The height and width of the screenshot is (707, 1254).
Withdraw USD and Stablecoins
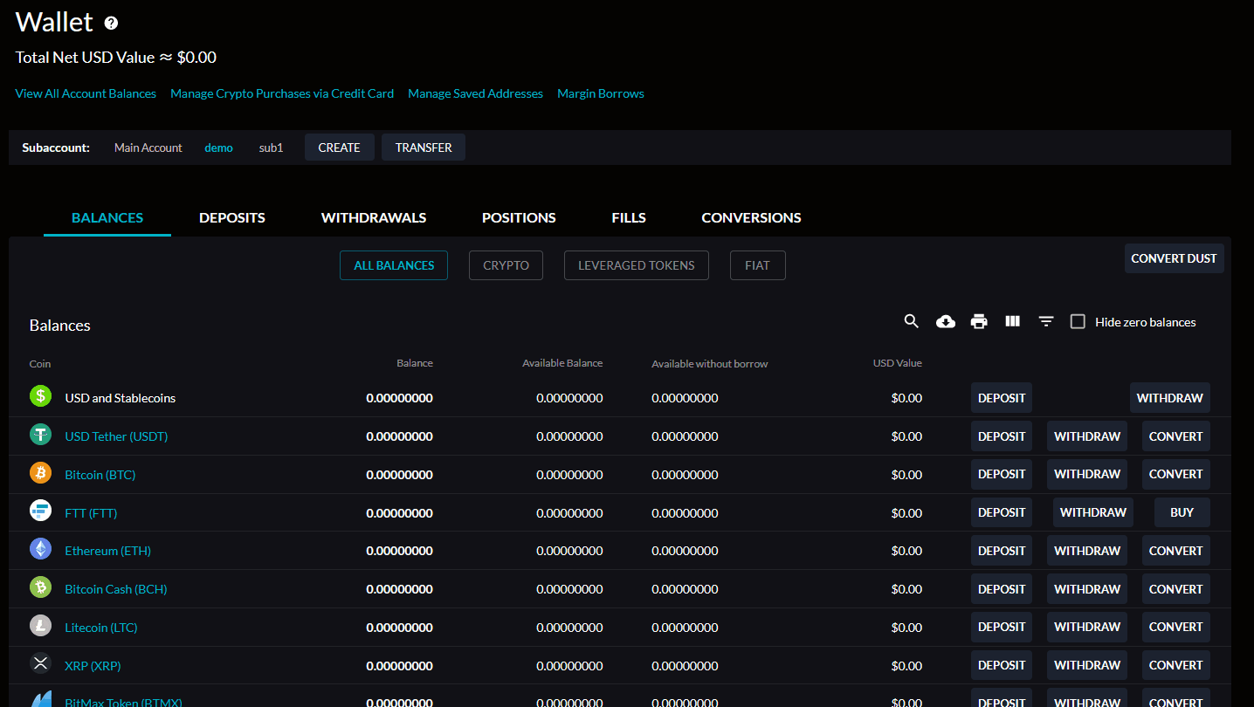point(1169,398)
